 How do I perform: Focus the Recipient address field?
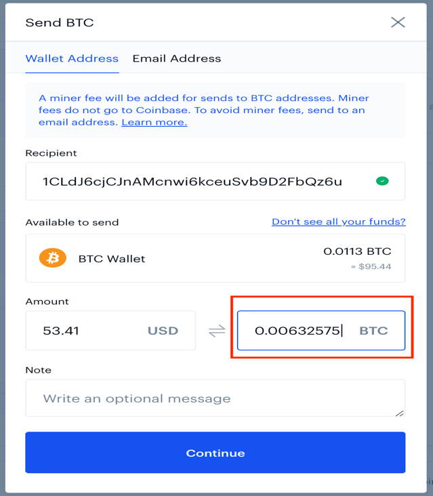tap(215, 181)
